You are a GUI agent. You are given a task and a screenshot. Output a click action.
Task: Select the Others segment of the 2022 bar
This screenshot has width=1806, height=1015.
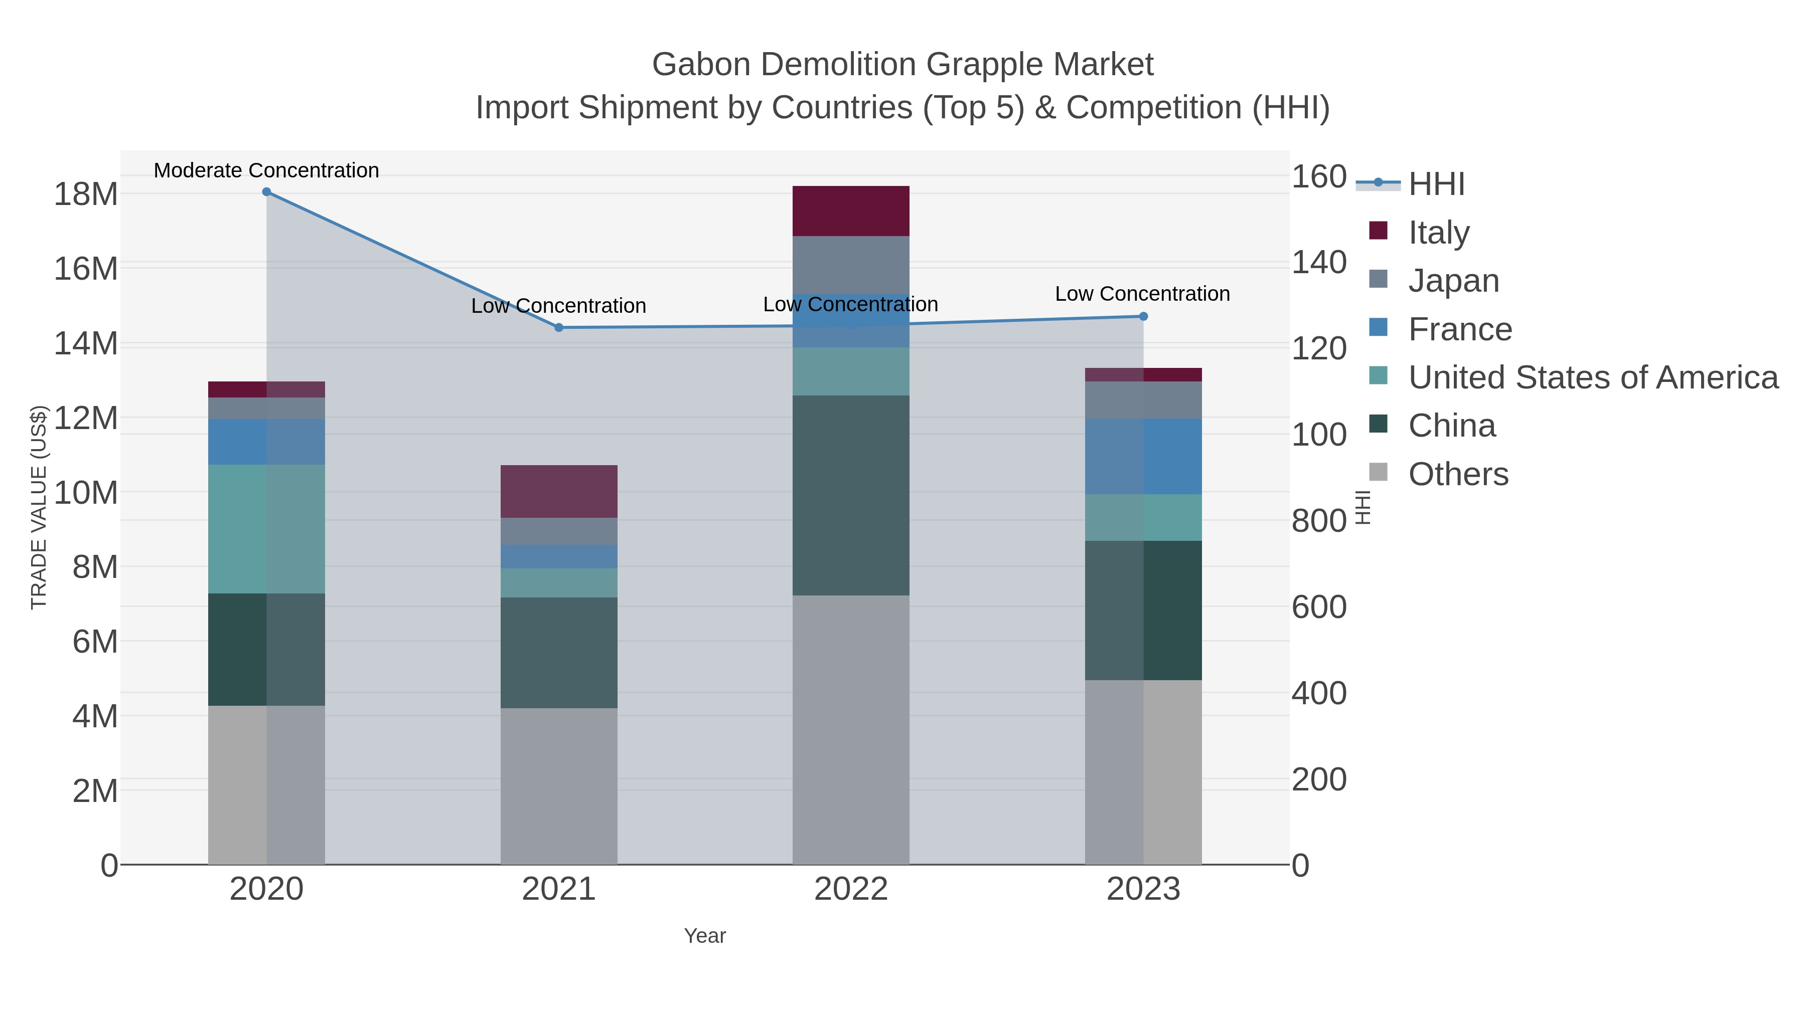851,730
